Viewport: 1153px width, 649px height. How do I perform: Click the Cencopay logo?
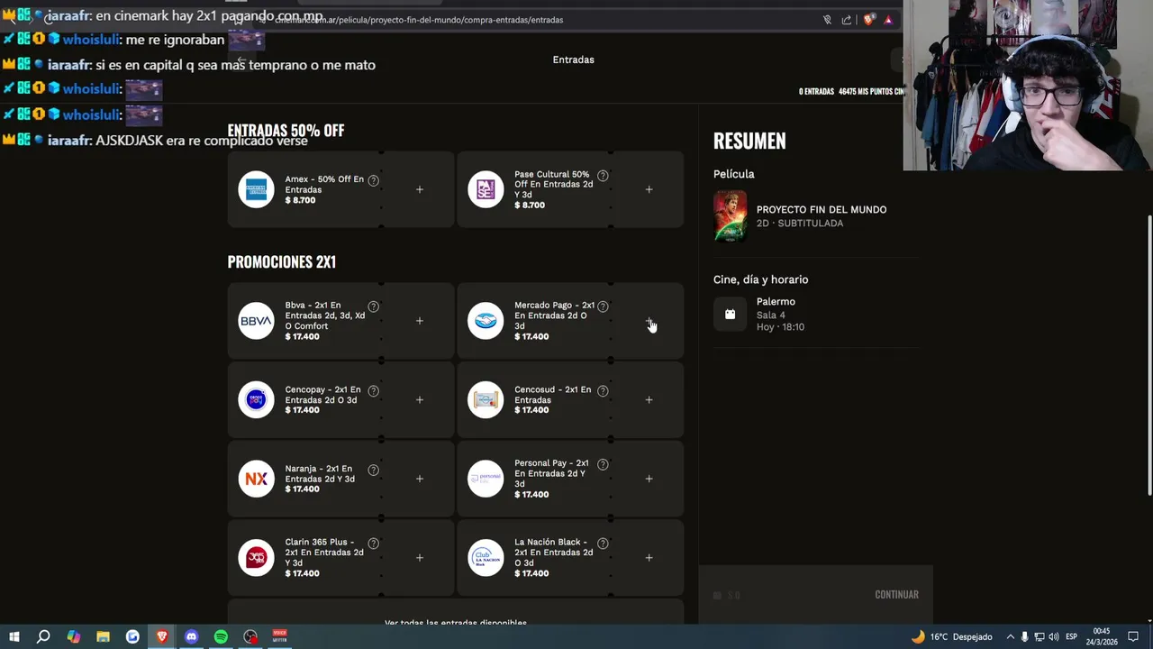coord(256,400)
